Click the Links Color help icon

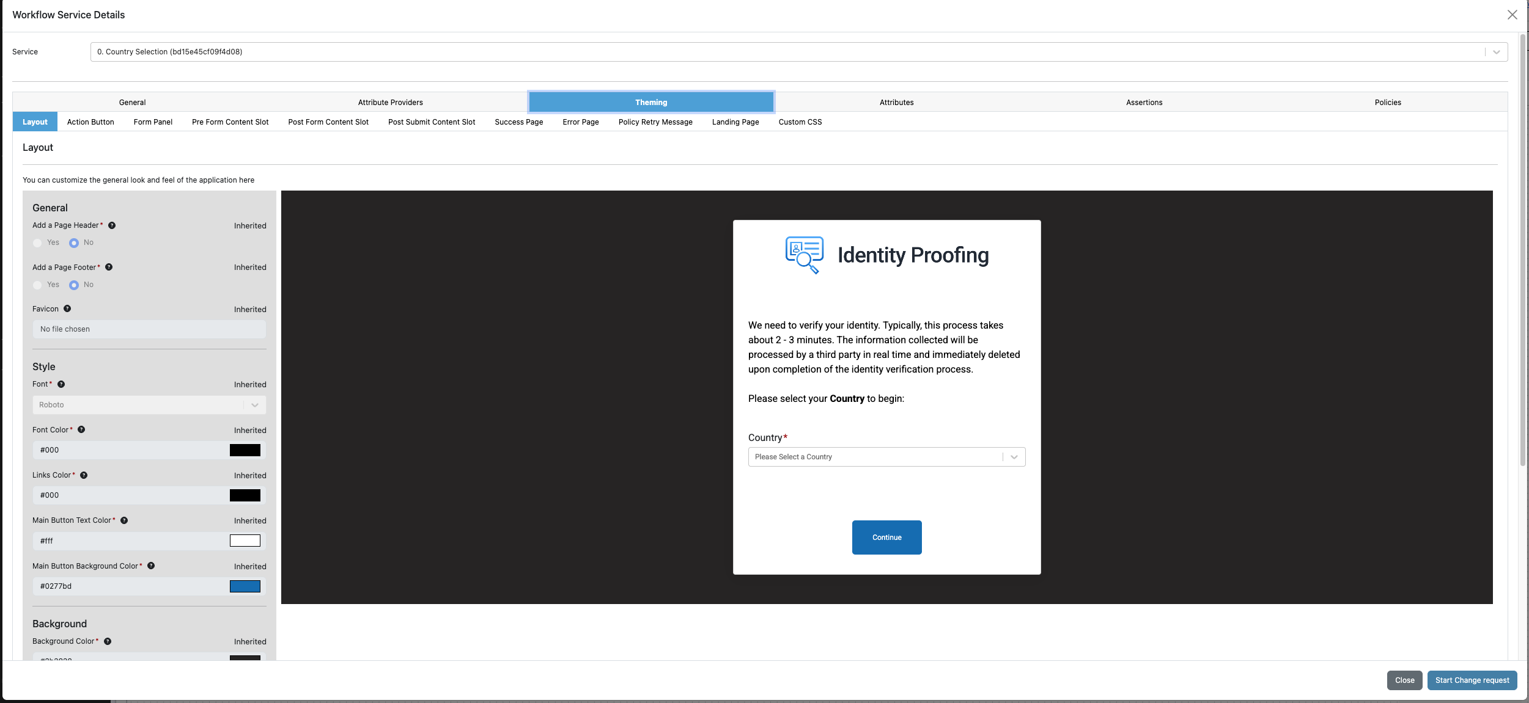(x=84, y=475)
